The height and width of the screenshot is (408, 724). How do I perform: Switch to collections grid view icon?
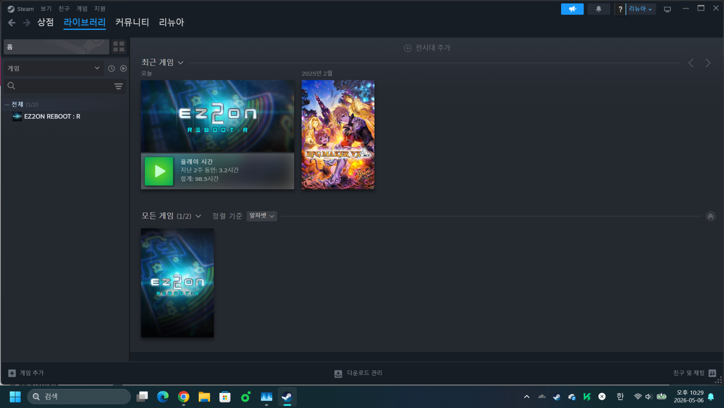coord(119,47)
